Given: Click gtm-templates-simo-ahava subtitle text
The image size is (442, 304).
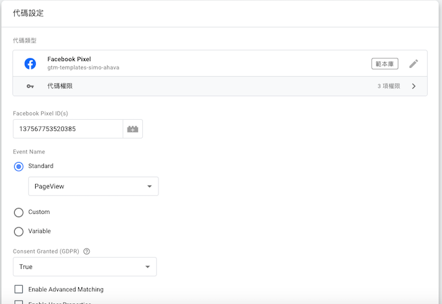Looking at the screenshot, I should click(x=83, y=67).
